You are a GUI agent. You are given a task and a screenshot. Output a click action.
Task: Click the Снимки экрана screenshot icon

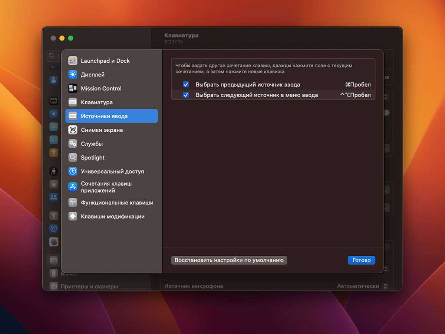pyautogui.click(x=73, y=130)
